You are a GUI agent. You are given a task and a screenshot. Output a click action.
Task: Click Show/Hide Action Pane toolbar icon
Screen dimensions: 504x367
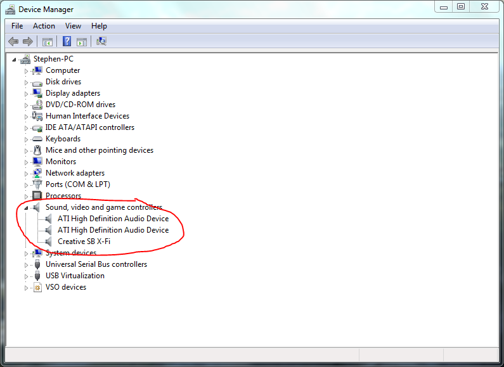click(x=82, y=42)
